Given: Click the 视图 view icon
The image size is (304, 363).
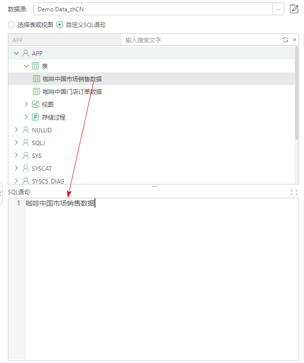Looking at the screenshot, I should [x=35, y=104].
